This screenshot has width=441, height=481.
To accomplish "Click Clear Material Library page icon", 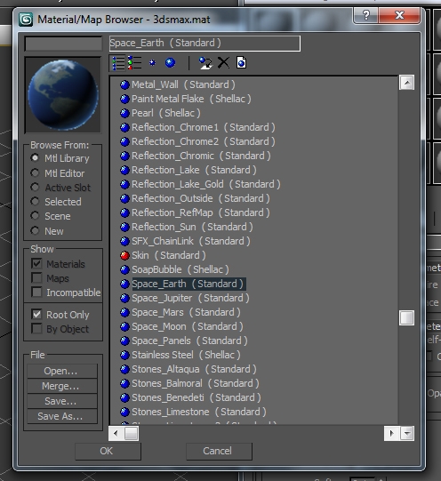I will pos(241,62).
